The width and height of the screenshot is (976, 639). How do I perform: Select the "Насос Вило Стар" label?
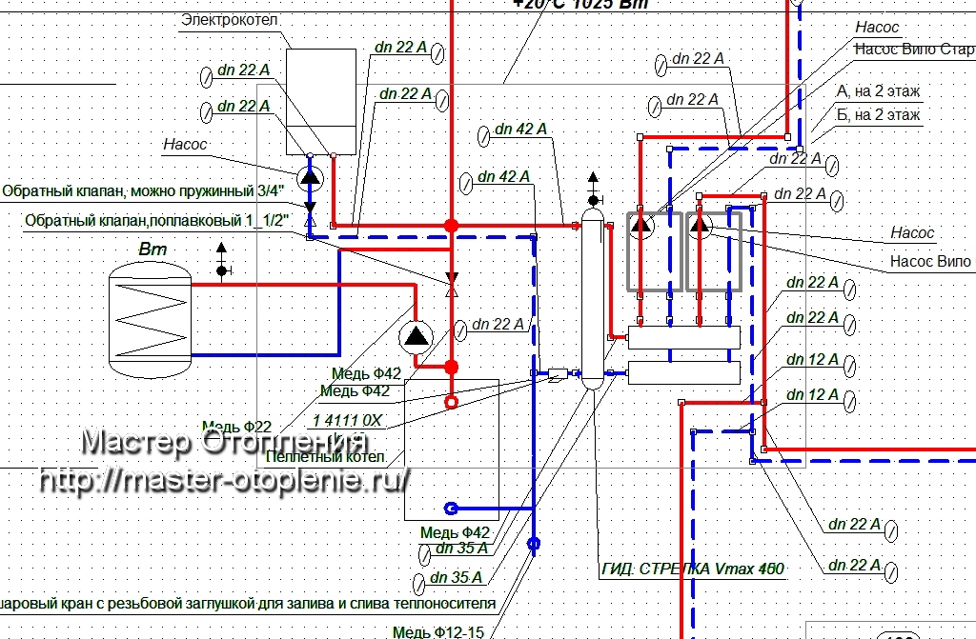[914, 49]
